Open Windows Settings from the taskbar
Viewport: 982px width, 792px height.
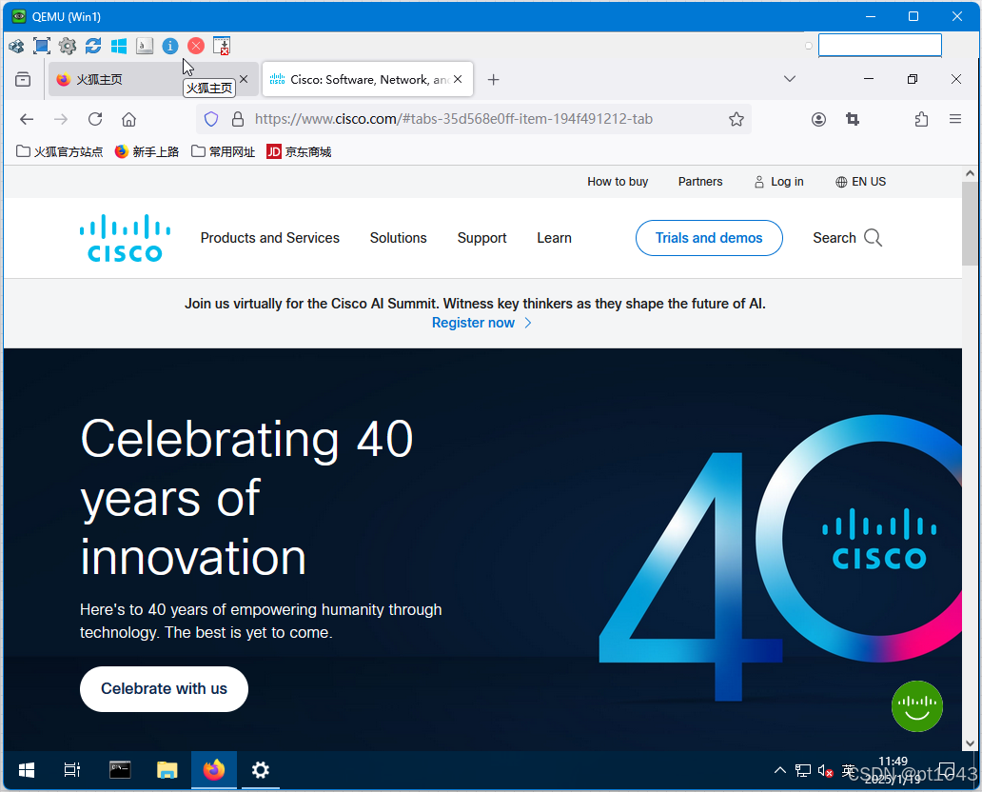click(261, 770)
